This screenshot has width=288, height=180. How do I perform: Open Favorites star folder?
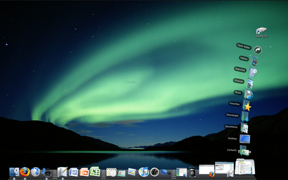pyautogui.click(x=247, y=105)
